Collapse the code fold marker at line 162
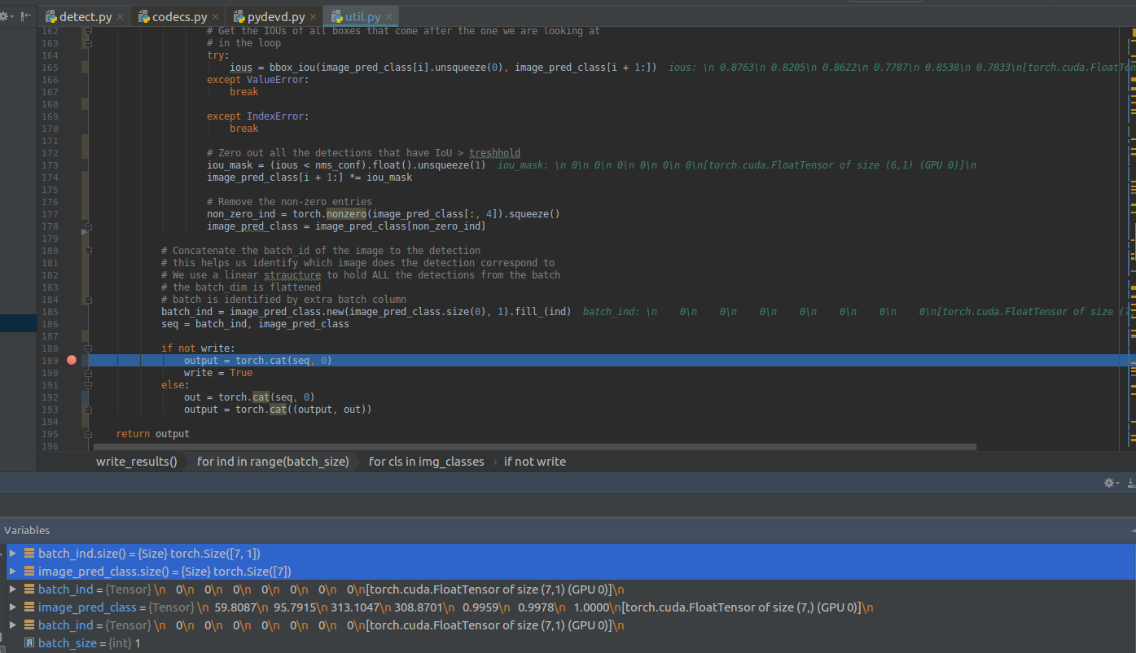This screenshot has width=1136, height=653. pyautogui.click(x=88, y=31)
